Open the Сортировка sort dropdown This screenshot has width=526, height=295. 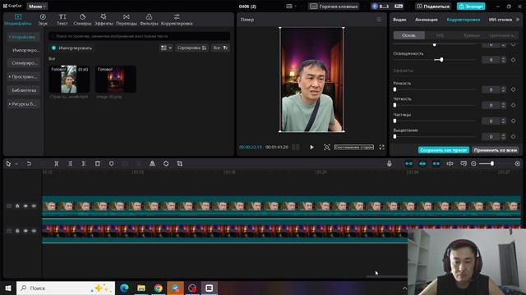[x=191, y=48]
